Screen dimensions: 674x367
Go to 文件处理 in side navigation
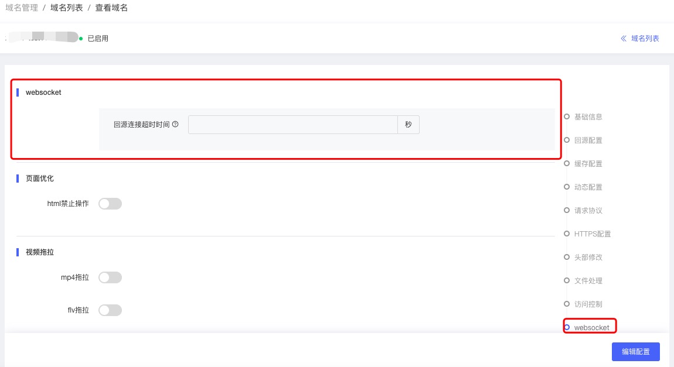[588, 281]
